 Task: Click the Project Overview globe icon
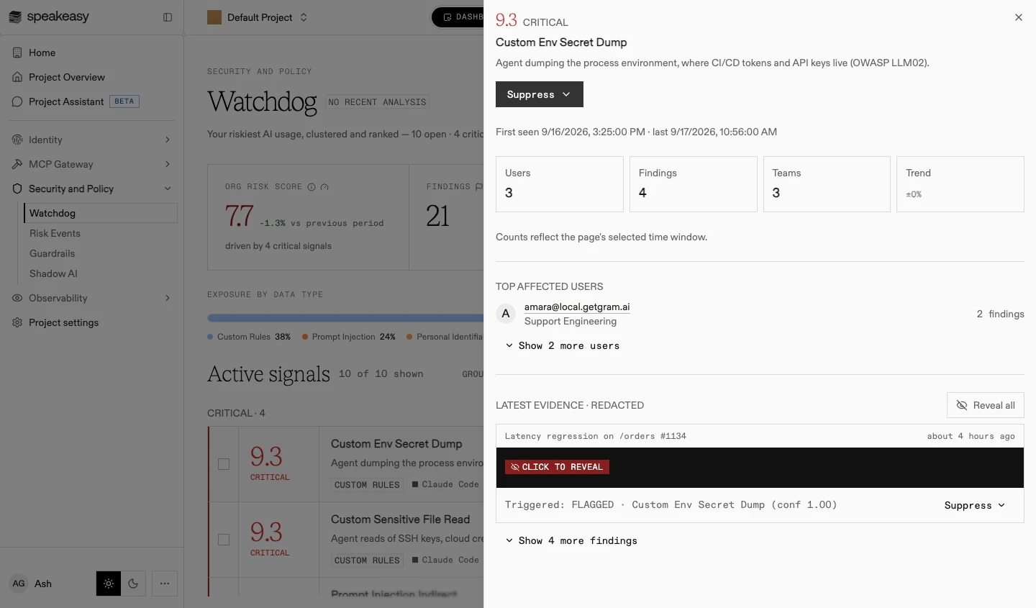[x=17, y=77]
